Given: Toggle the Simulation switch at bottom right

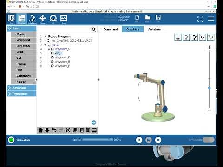Looking at the screenshot, I should [x=209, y=140].
